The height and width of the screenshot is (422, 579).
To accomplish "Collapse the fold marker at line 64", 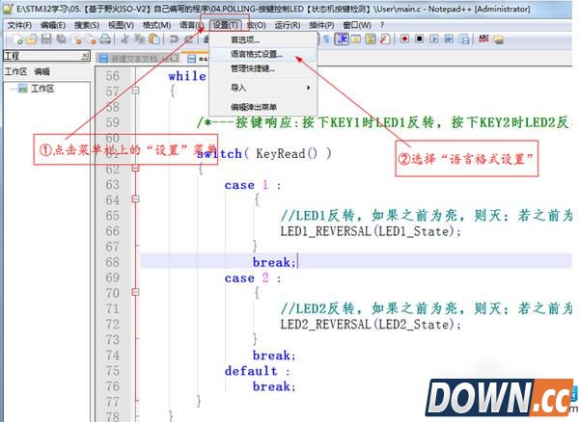I will point(135,199).
